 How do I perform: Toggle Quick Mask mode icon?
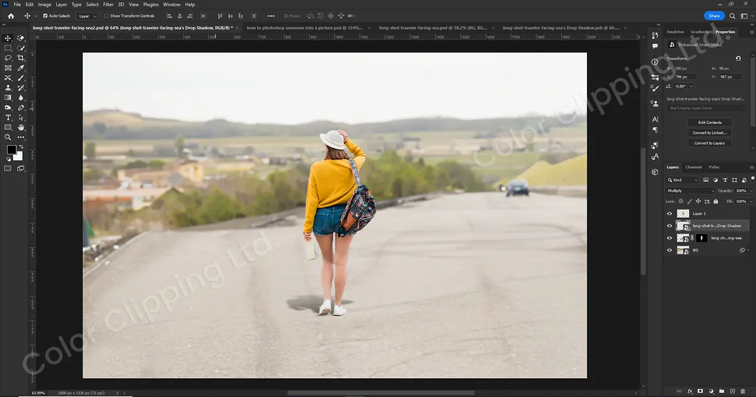tap(8, 168)
